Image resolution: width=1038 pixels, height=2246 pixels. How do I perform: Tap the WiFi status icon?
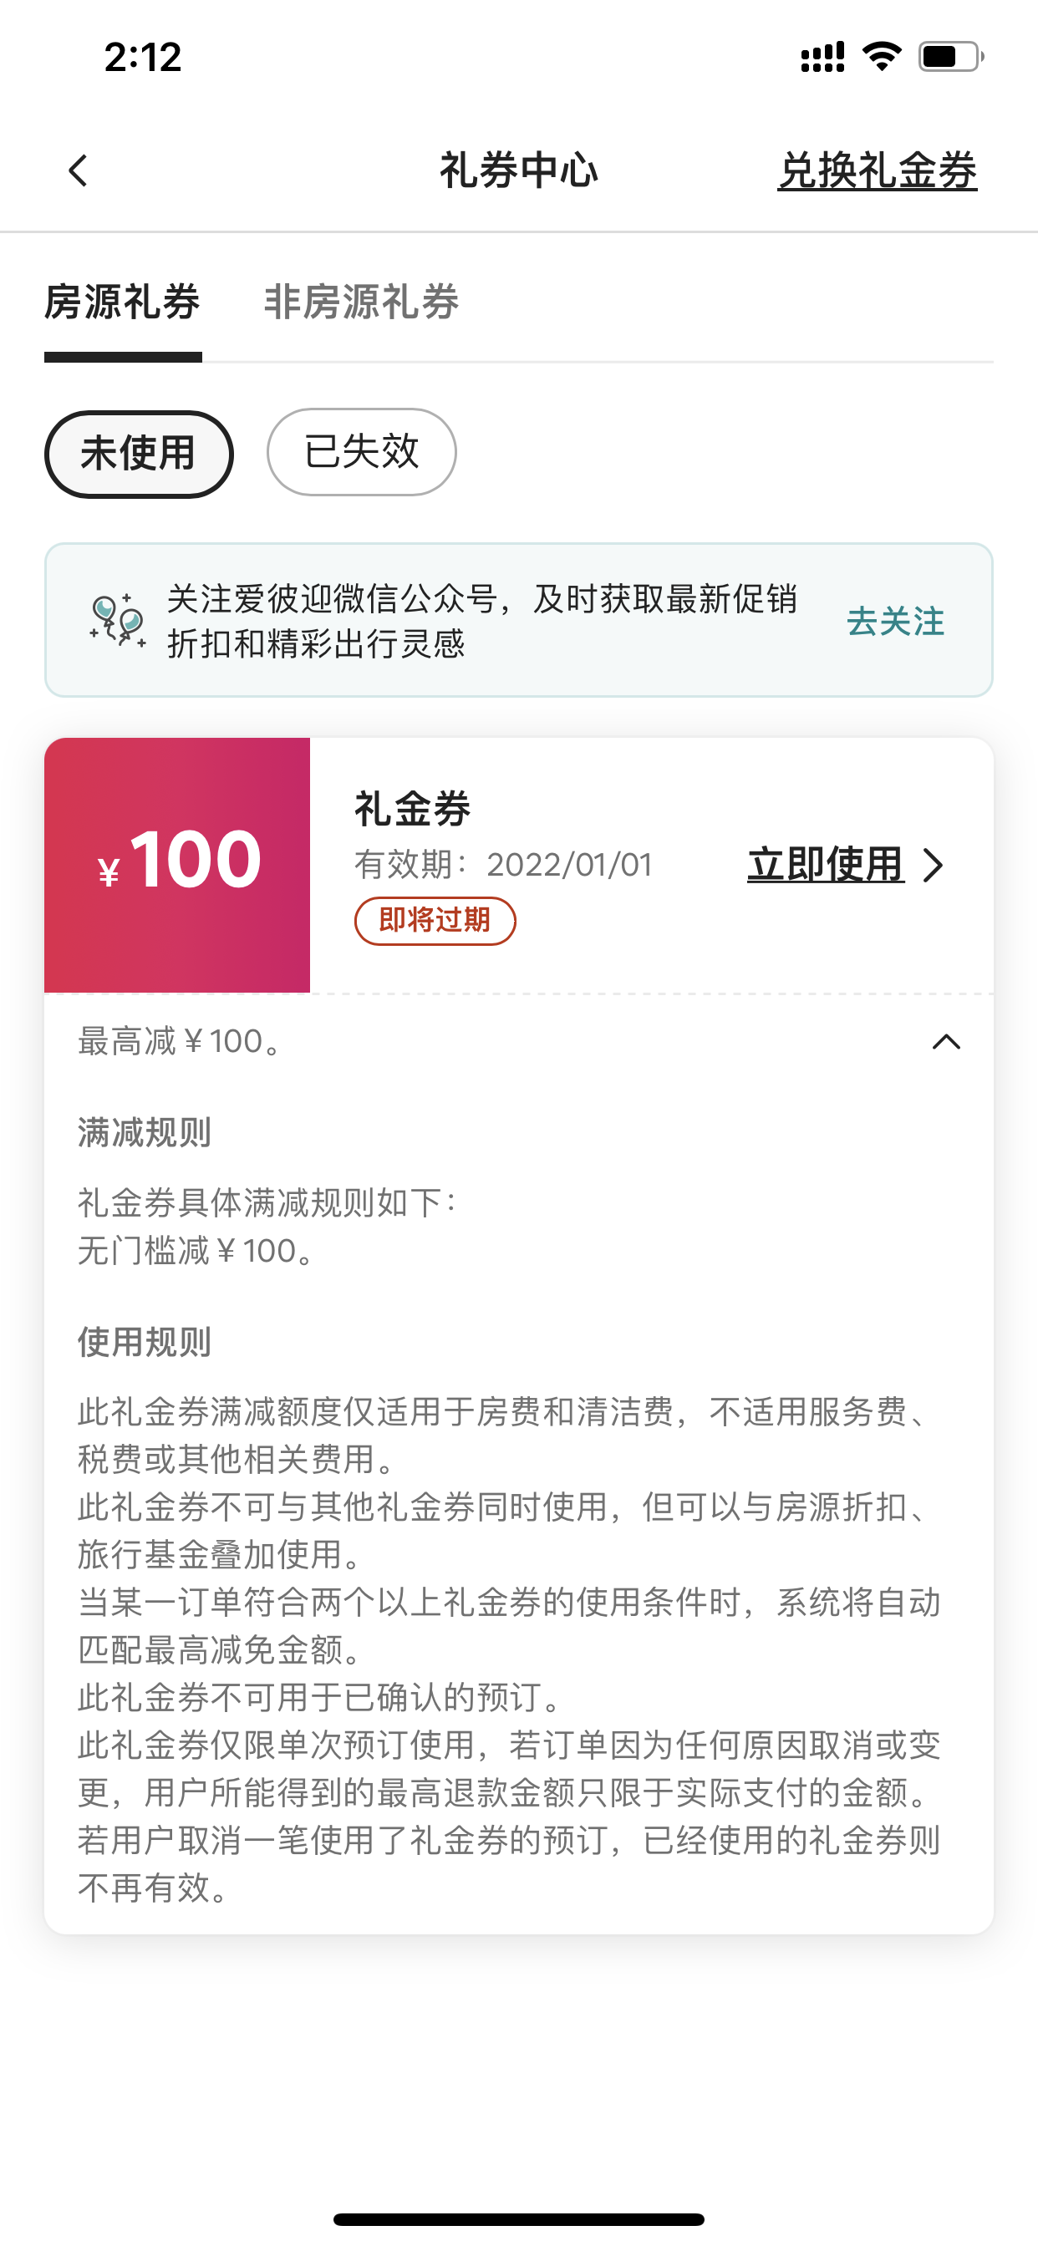881,57
